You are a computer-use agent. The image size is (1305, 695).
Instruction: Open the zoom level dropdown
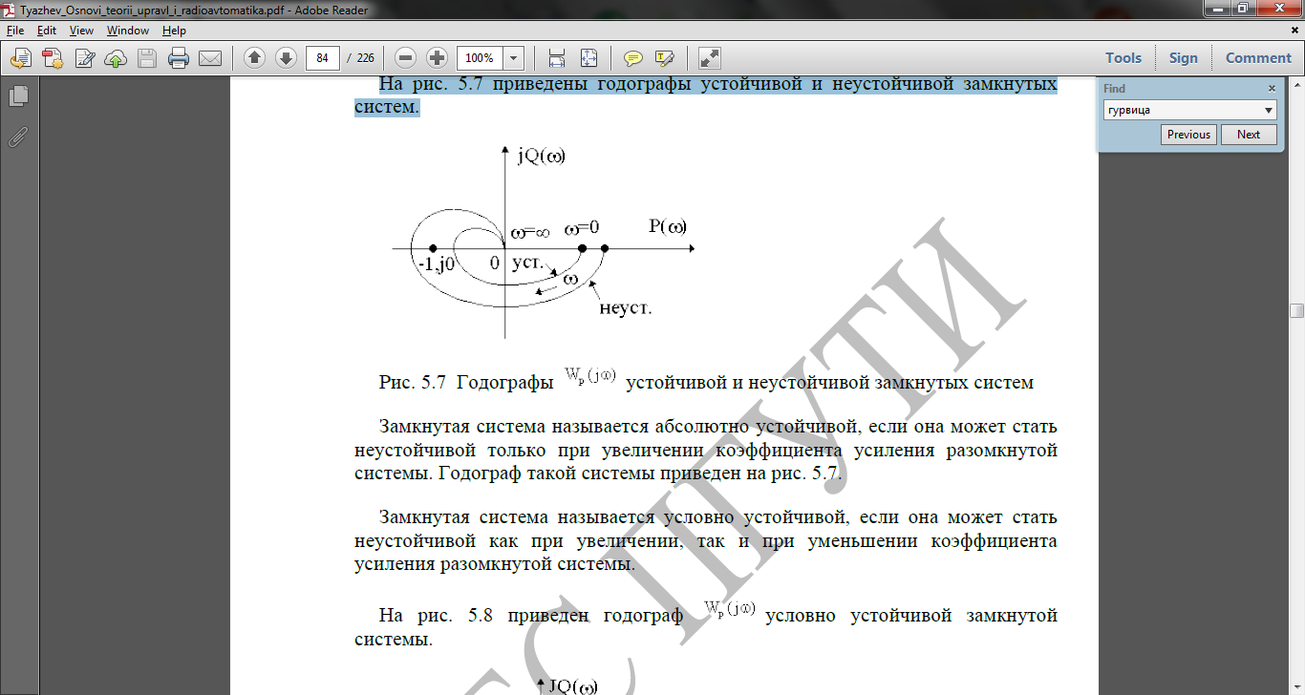pos(514,58)
